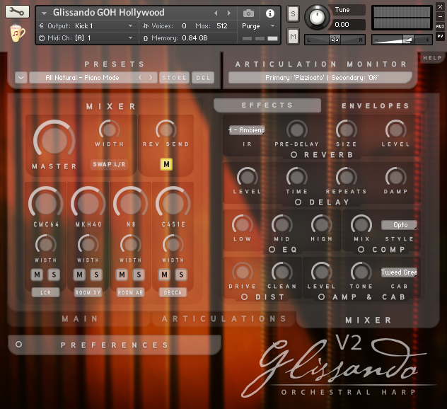Toggle the Preferences radio circle
This screenshot has height=409, width=447.
[x=18, y=345]
